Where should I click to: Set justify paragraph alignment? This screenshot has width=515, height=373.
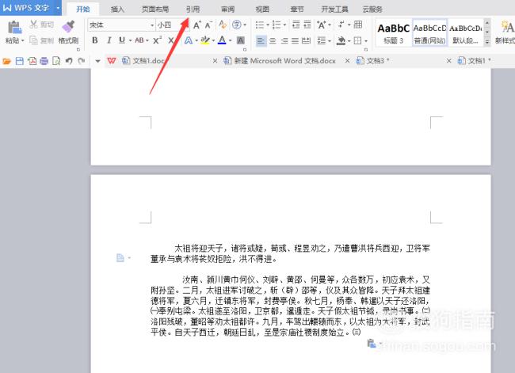pos(295,40)
